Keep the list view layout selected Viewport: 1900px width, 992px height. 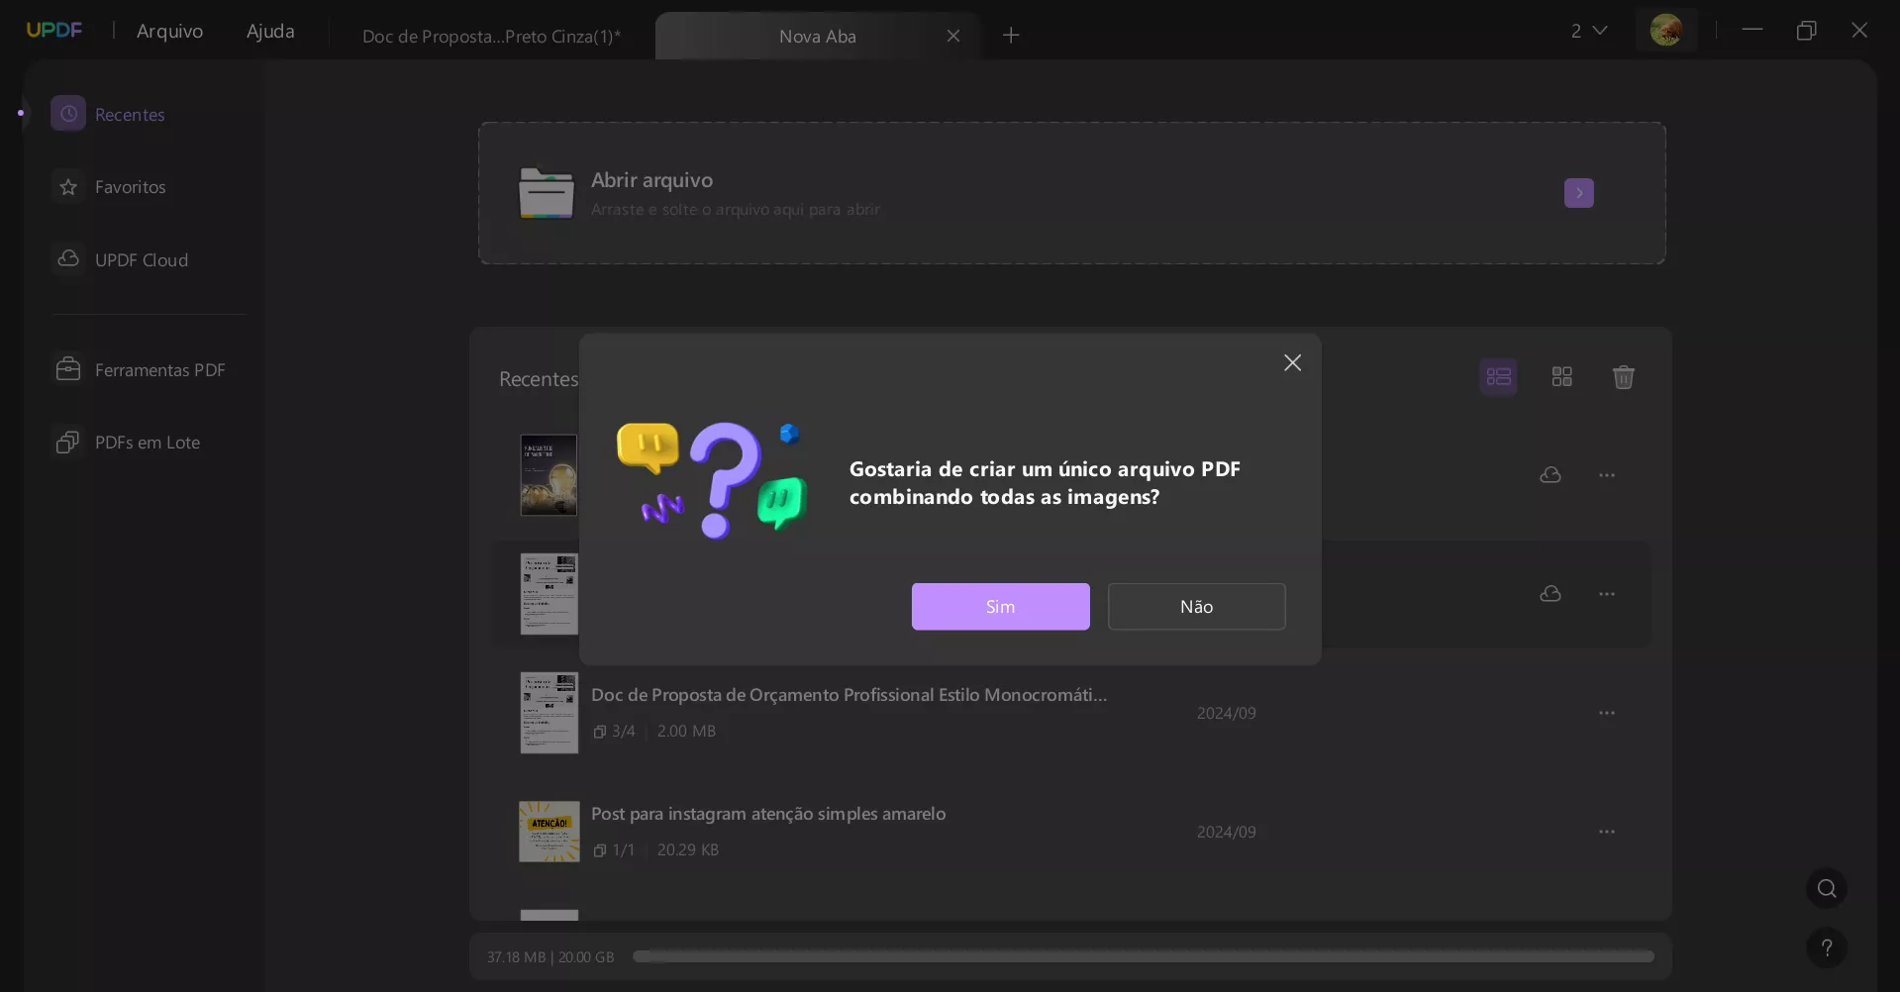tap(1498, 376)
